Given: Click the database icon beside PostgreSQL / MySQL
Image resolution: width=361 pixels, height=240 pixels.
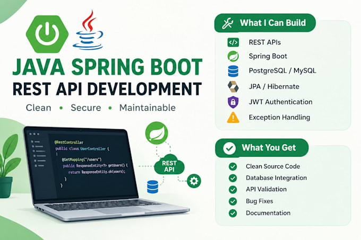Looking at the screenshot, I should click(x=233, y=71).
